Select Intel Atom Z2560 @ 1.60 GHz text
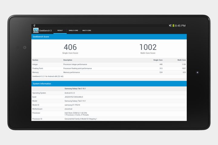218x145 pixels. point(76,113)
